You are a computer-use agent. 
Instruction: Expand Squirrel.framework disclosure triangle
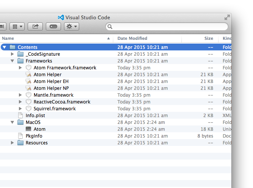[20, 108]
